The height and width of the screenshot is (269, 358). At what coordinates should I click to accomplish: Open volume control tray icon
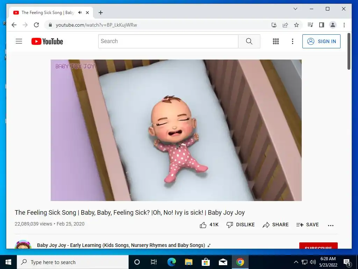pos(313,262)
